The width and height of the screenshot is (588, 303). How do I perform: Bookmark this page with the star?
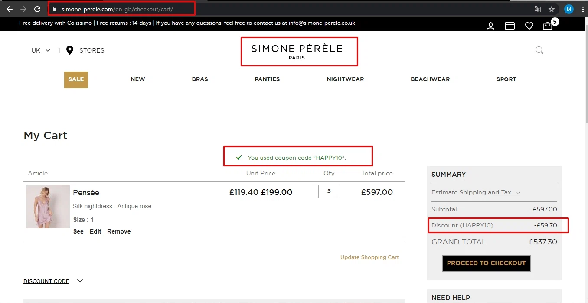[552, 9]
